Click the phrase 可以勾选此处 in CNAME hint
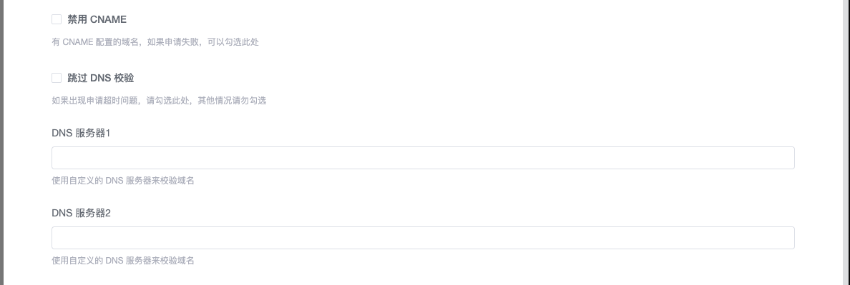The image size is (850, 285). 233,42
